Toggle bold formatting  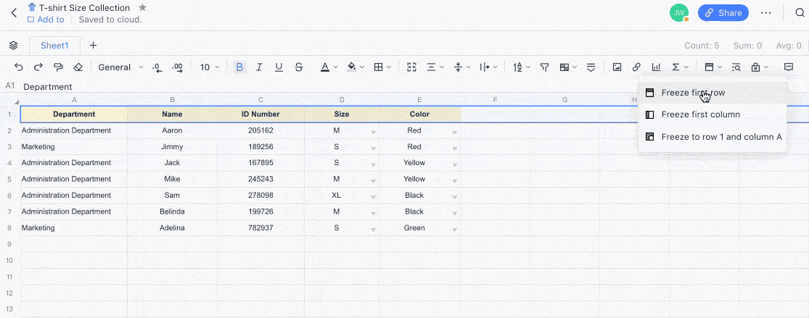click(239, 67)
